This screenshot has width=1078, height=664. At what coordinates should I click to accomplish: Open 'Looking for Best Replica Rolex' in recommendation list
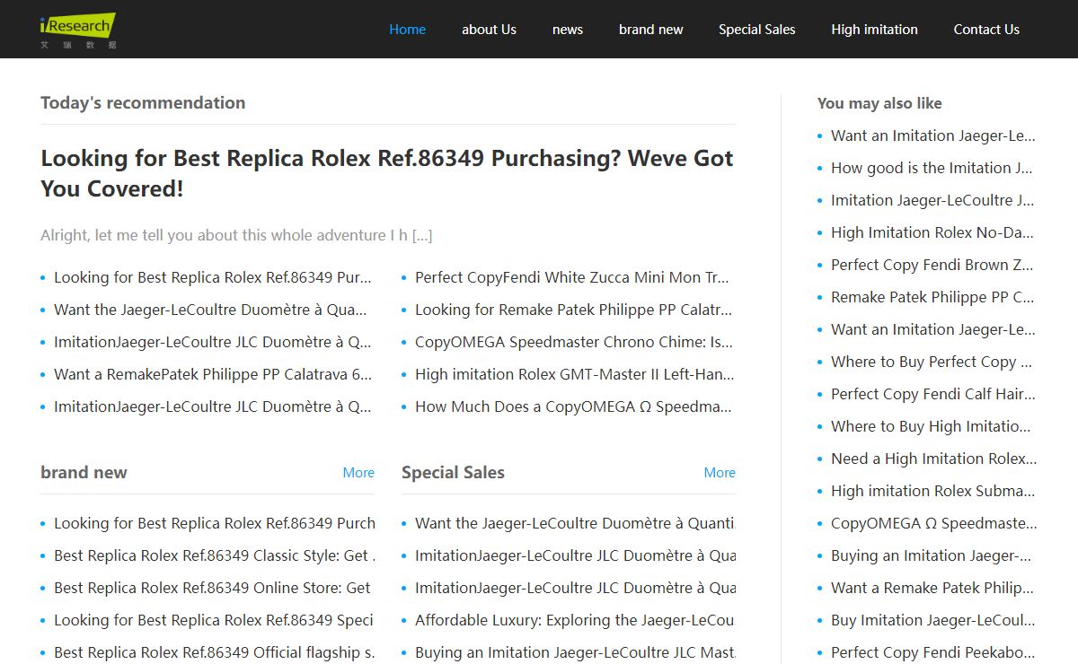tap(213, 277)
